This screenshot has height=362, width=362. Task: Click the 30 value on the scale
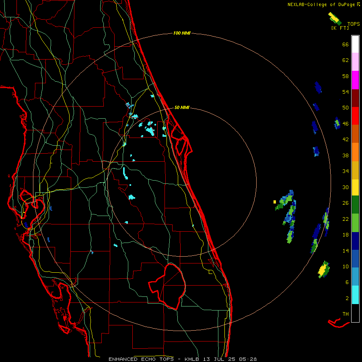(346, 187)
